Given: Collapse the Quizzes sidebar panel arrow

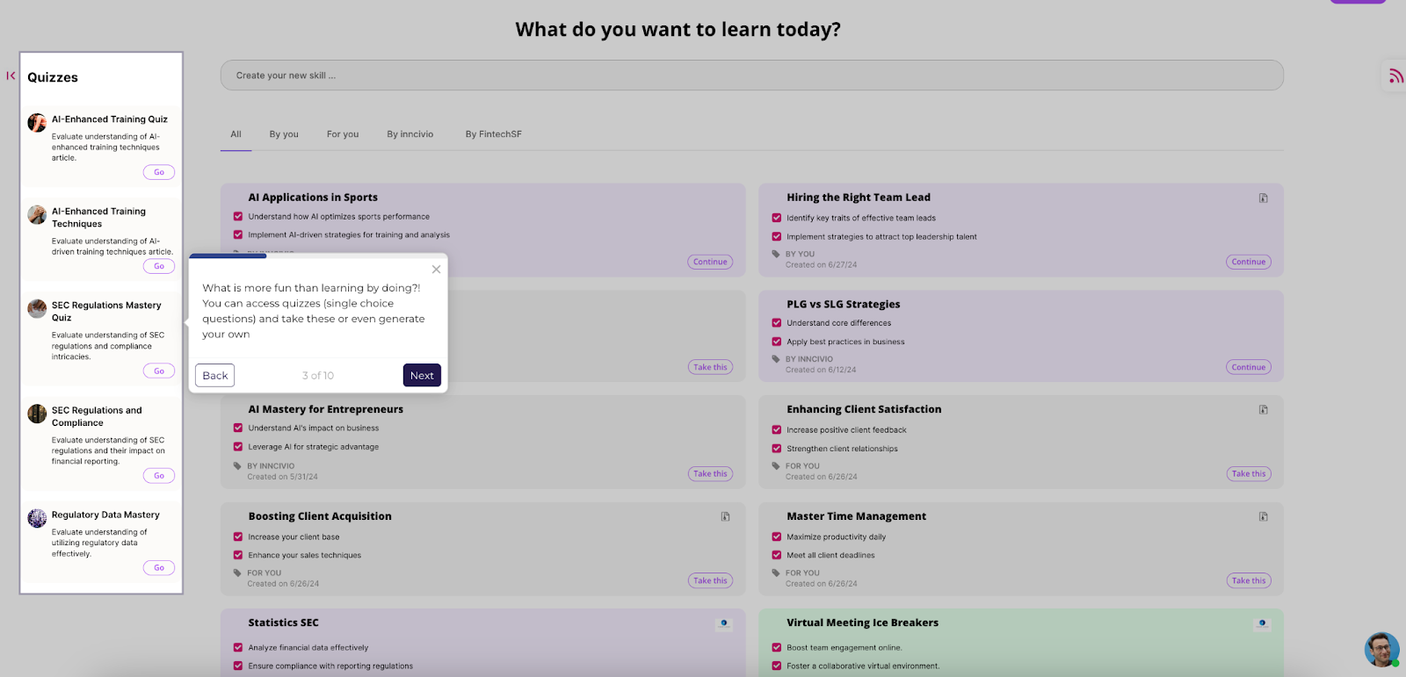Looking at the screenshot, I should pyautogui.click(x=11, y=76).
